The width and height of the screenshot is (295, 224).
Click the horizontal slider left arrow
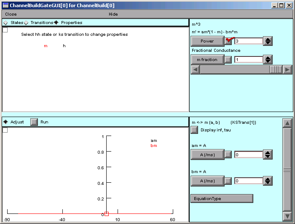click(195, 69)
